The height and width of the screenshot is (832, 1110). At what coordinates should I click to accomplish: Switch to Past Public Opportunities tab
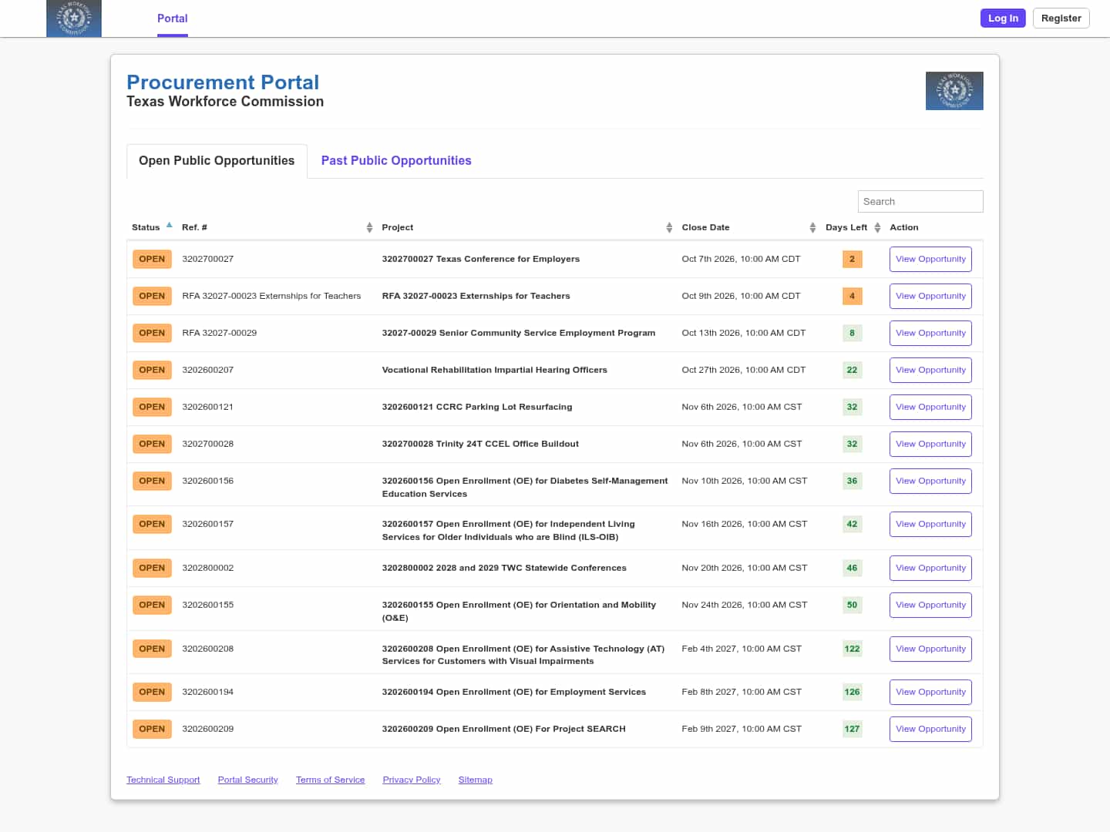pyautogui.click(x=396, y=161)
